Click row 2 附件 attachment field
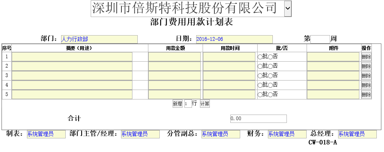Image resolution: width=384 pixels, height=152 pixels. tap(333, 66)
